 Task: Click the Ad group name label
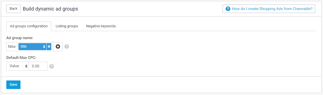coord(20,38)
